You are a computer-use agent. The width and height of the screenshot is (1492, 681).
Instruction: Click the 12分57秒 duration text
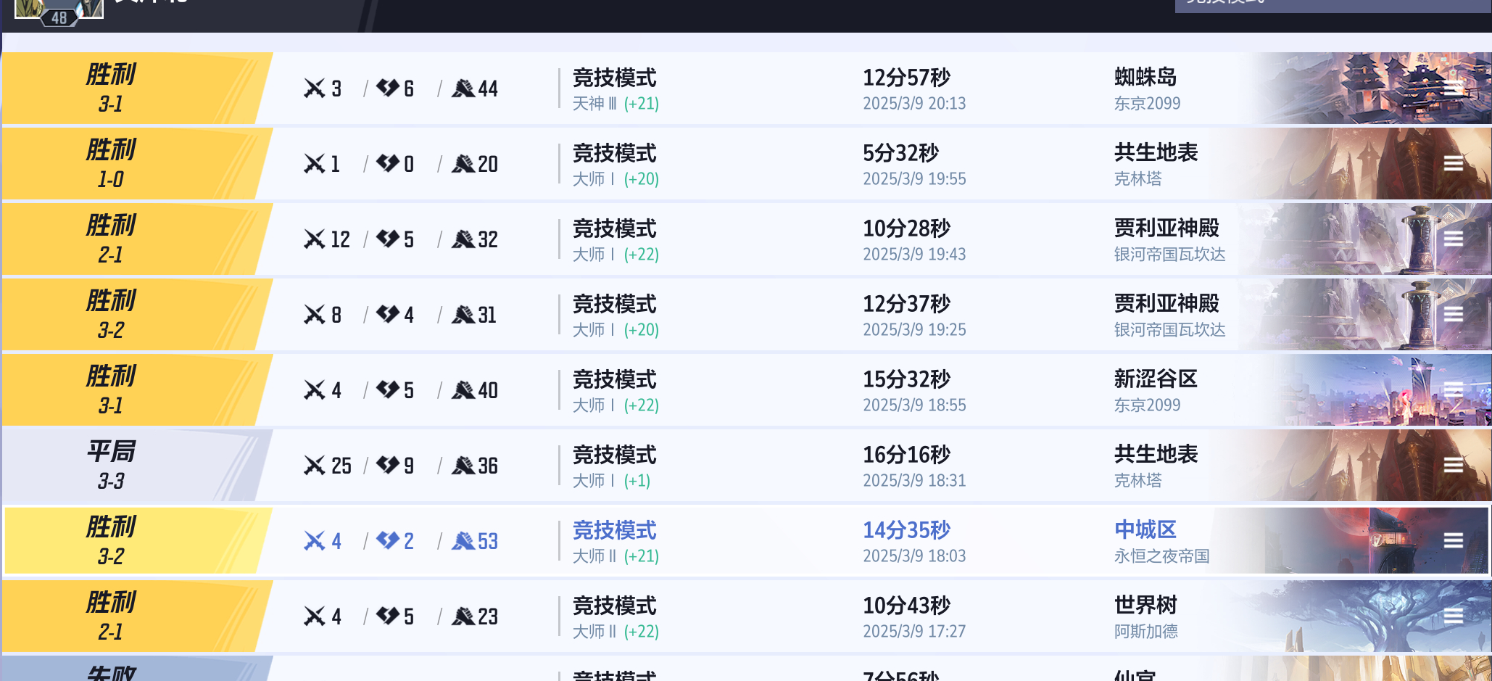point(906,77)
